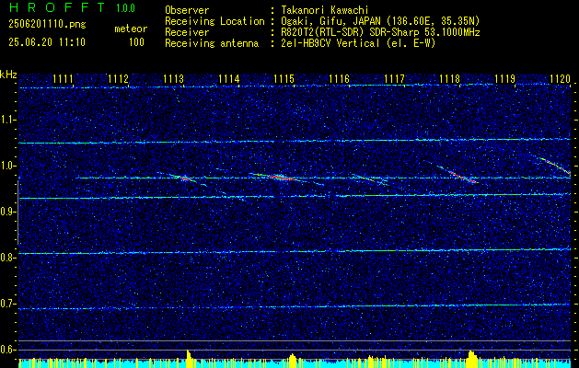This screenshot has height=368, width=579.
Task: Select antenna text 2el-HB9CV Vertical
Action: [330, 43]
